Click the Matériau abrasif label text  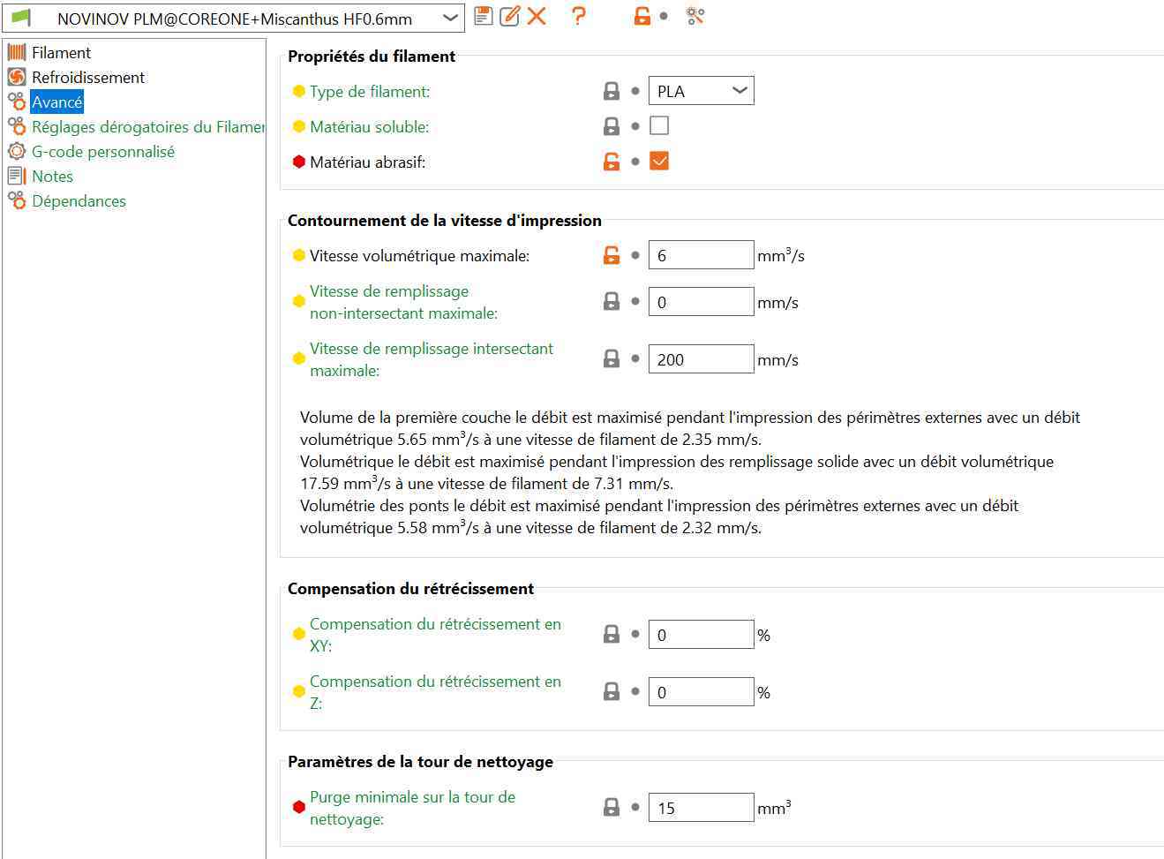(367, 162)
